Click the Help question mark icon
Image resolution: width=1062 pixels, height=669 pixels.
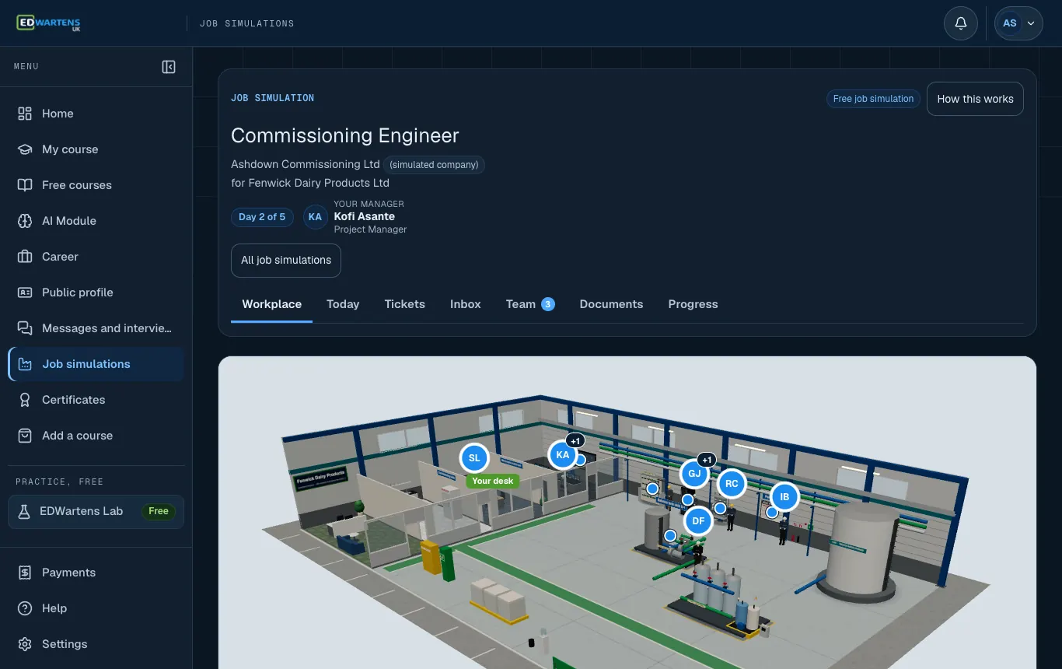click(25, 608)
